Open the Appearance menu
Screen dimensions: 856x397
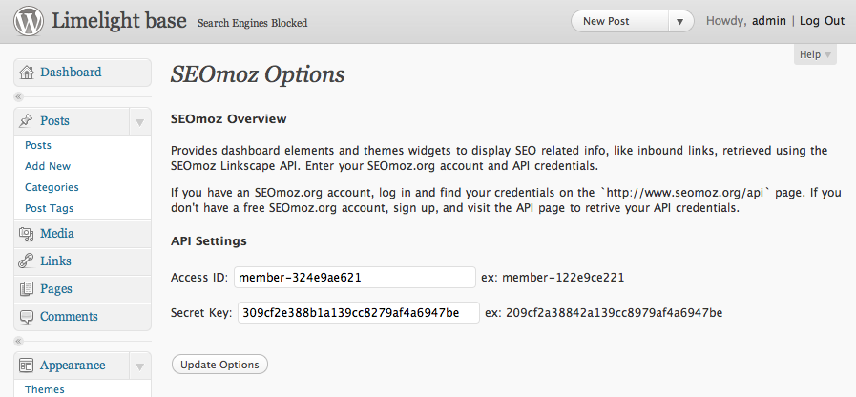pos(73,366)
